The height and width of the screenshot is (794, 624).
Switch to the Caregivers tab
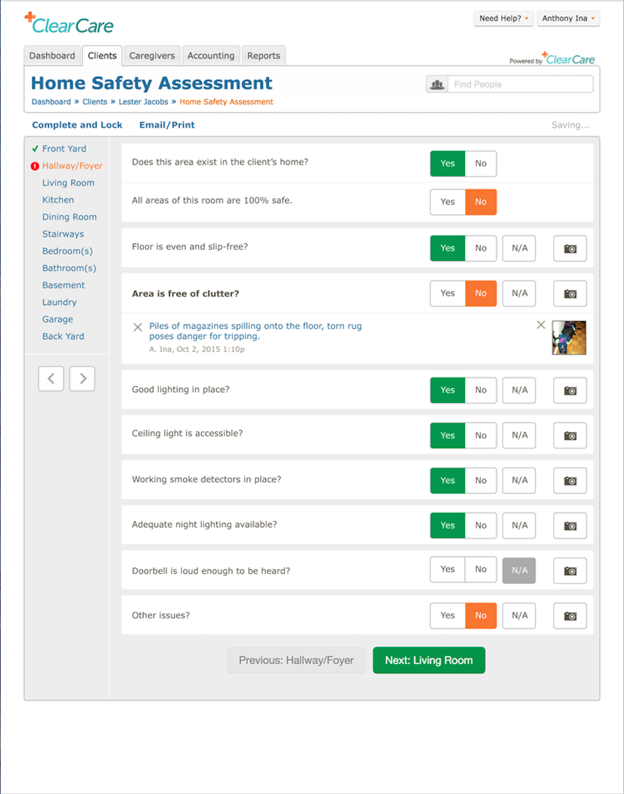[x=152, y=55]
